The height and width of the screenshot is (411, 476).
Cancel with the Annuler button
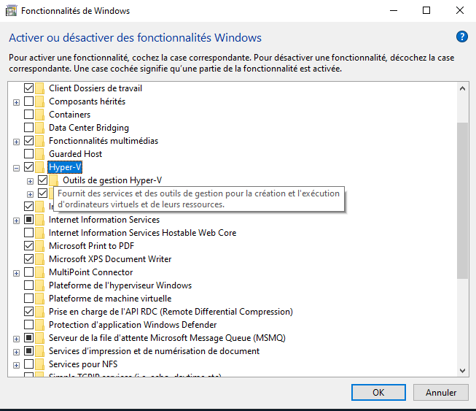441,393
